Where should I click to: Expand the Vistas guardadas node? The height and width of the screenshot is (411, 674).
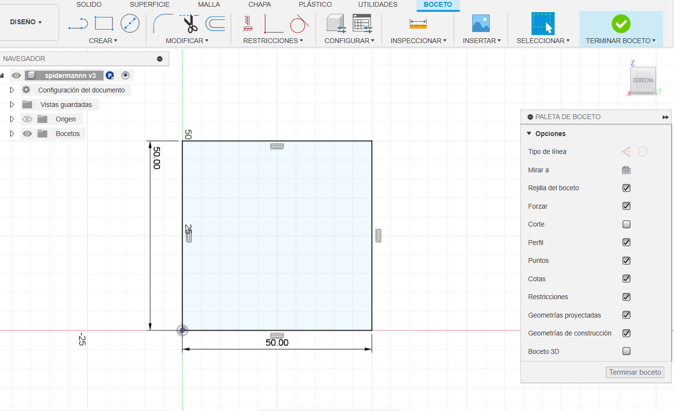tap(12, 105)
